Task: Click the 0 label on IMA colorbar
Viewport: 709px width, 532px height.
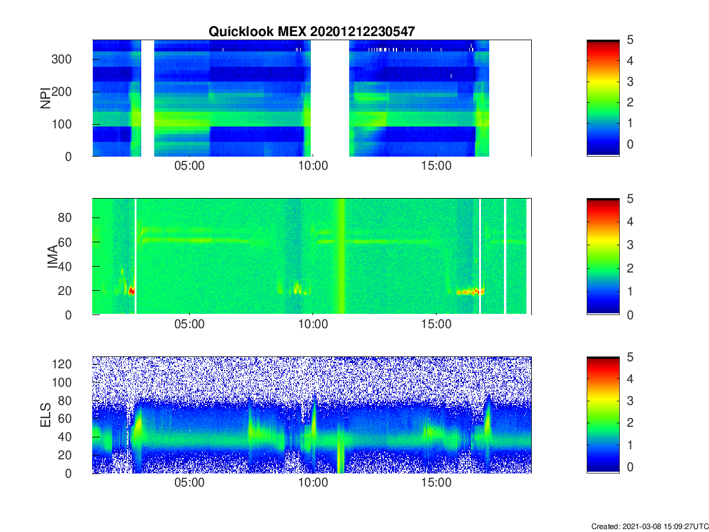Action: pos(629,315)
